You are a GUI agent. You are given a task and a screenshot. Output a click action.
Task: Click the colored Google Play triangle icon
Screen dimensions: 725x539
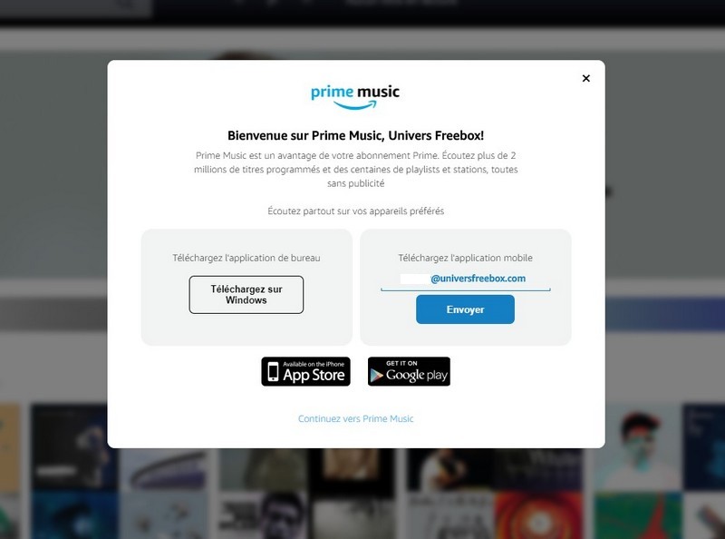(x=377, y=376)
